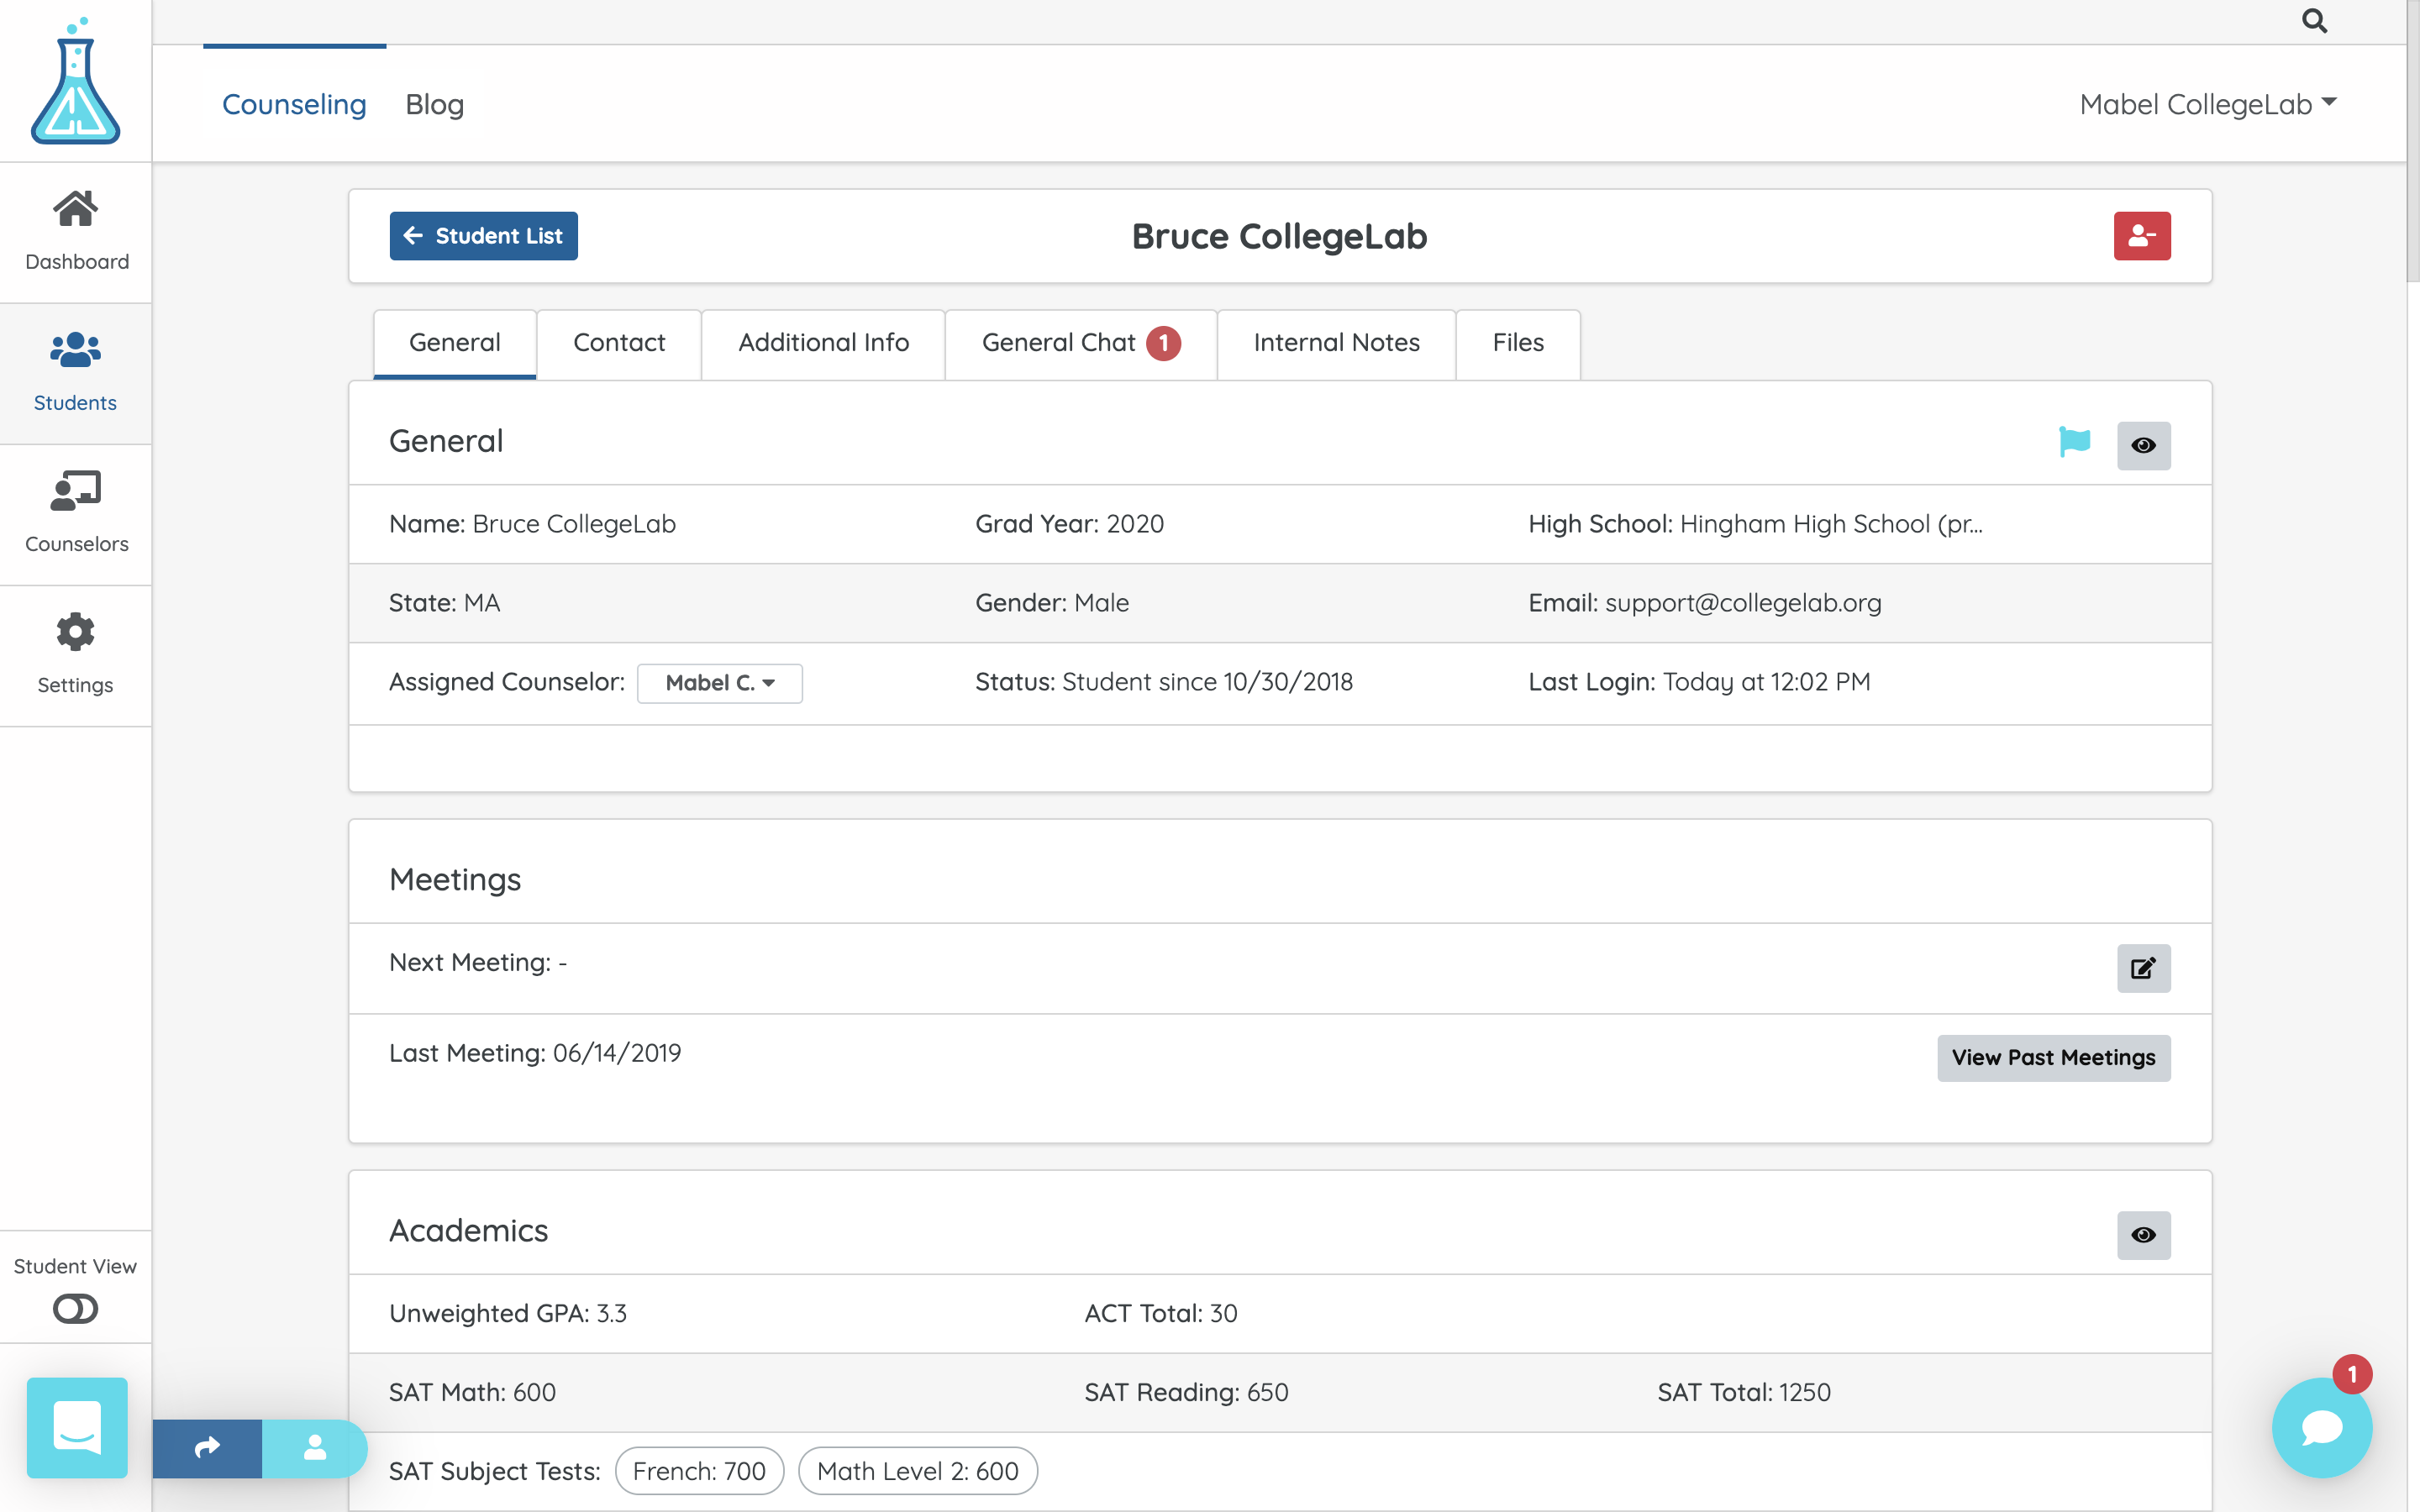This screenshot has height=1512, width=2420.
Task: Open the Dashboard from the sidebar
Action: pyautogui.click(x=76, y=232)
